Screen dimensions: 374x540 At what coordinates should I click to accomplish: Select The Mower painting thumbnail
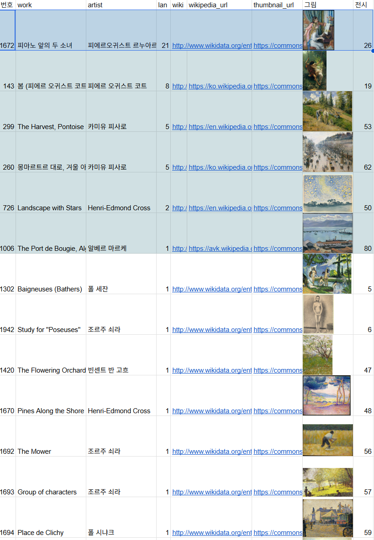click(x=328, y=440)
